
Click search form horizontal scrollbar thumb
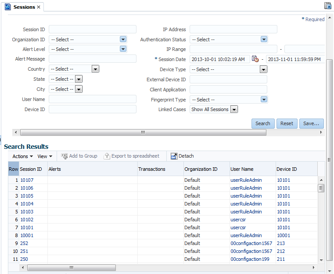(x=143, y=132)
